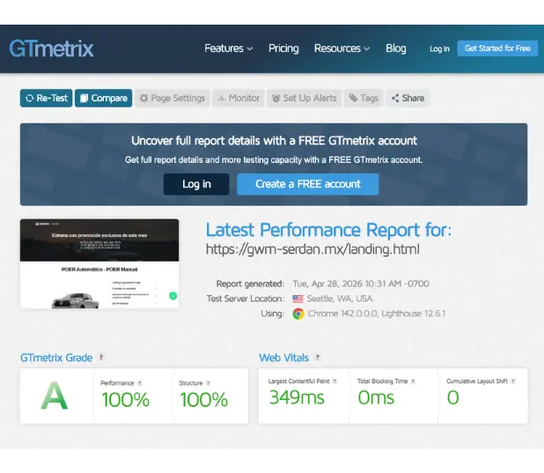The height and width of the screenshot is (473, 544).
Task: Expand the Features dropdown menu
Action: pos(228,48)
